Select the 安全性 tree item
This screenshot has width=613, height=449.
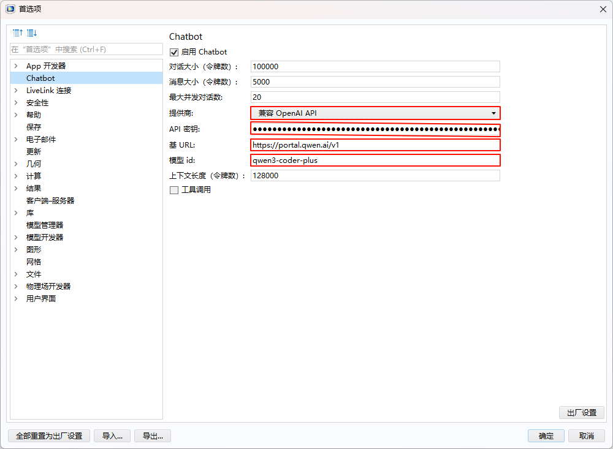point(37,103)
